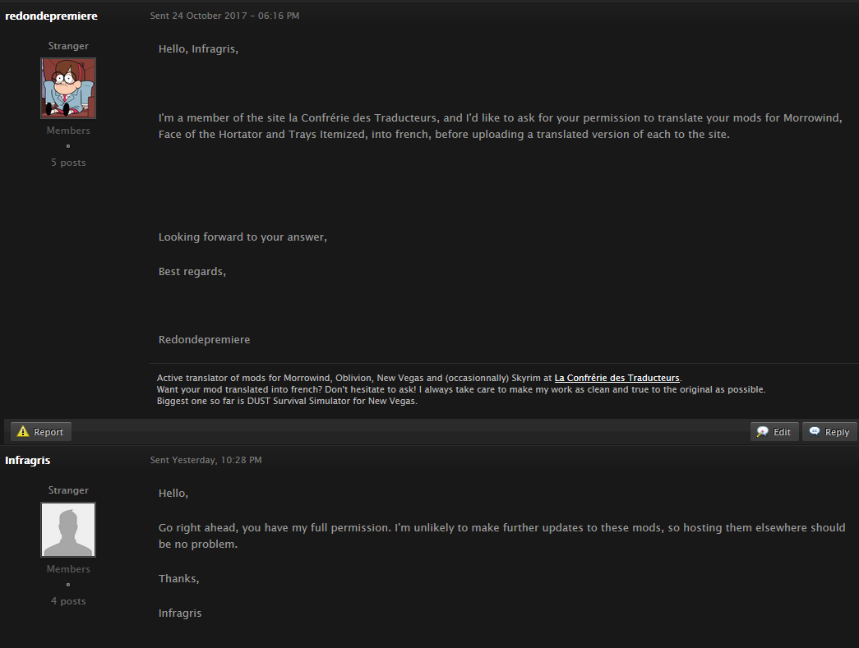Image resolution: width=859 pixels, height=648 pixels.
Task: Open Infragris profile via username
Action: tap(27, 460)
